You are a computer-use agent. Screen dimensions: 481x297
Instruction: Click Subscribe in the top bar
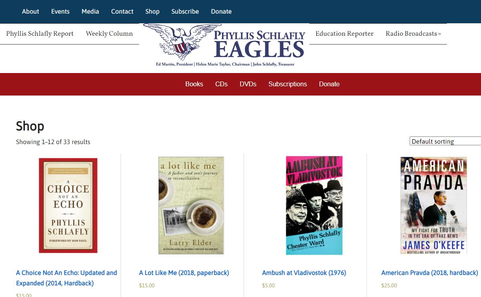185,12
